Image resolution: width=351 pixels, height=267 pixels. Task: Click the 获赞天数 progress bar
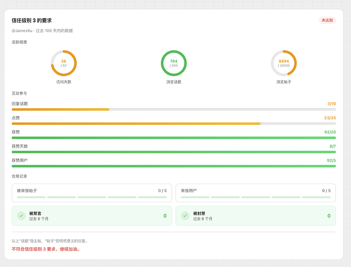pos(174,152)
